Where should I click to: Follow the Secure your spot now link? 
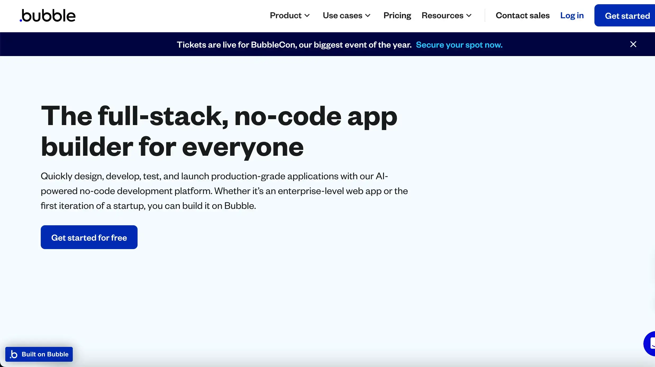tap(459, 45)
